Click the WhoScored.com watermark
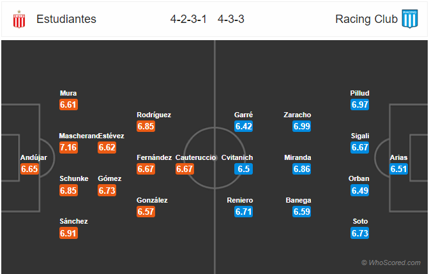The image size is (429, 274). pos(391,263)
